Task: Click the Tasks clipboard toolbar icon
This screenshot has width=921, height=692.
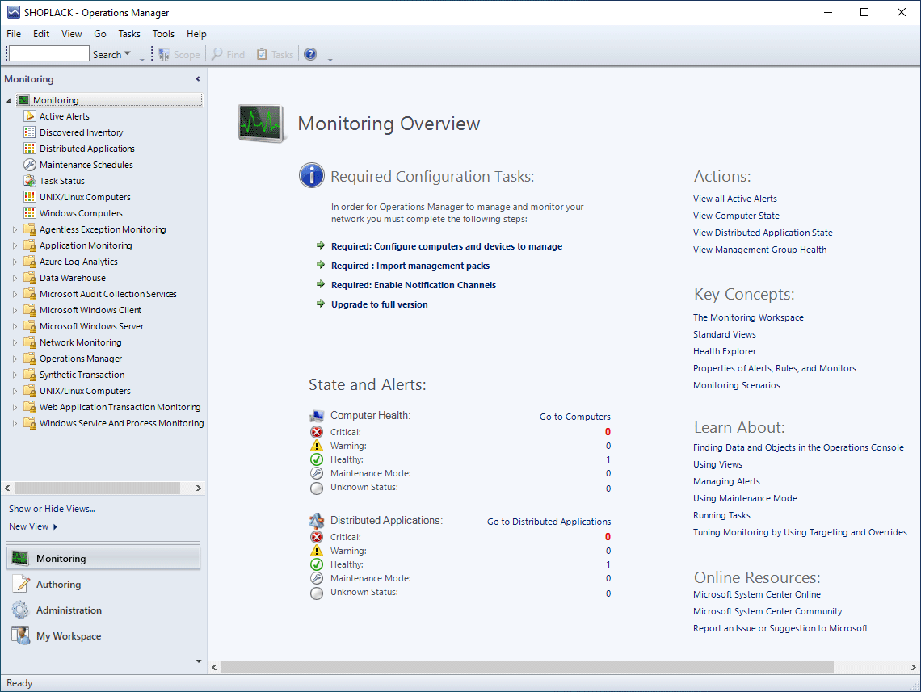Action: [262, 55]
